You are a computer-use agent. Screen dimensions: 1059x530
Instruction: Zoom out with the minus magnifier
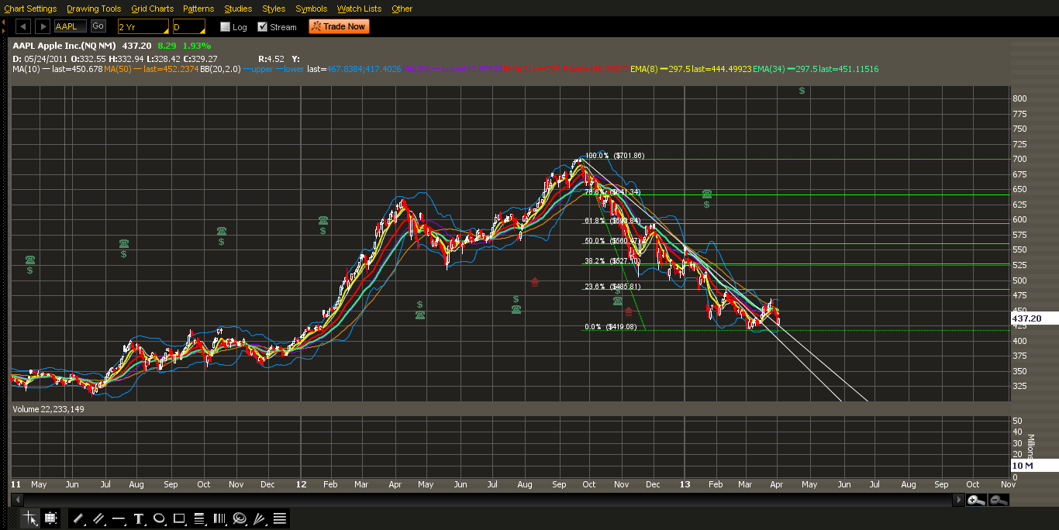coord(999,501)
